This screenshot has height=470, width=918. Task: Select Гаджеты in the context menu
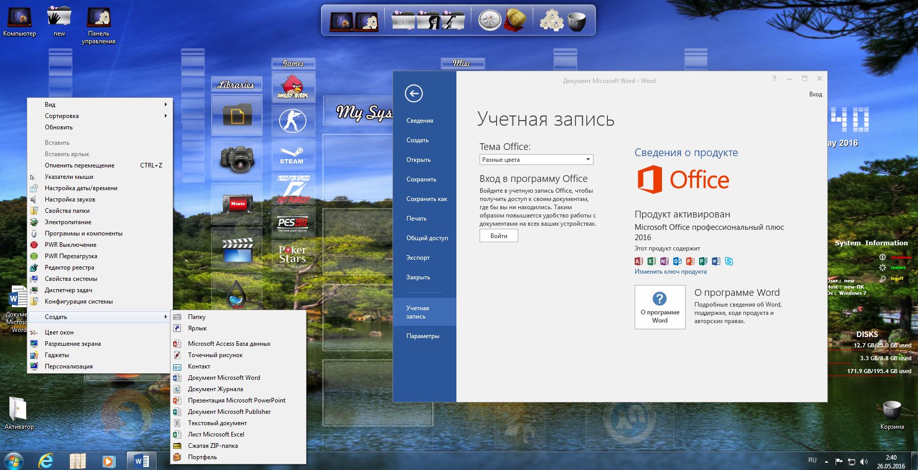tap(100, 355)
